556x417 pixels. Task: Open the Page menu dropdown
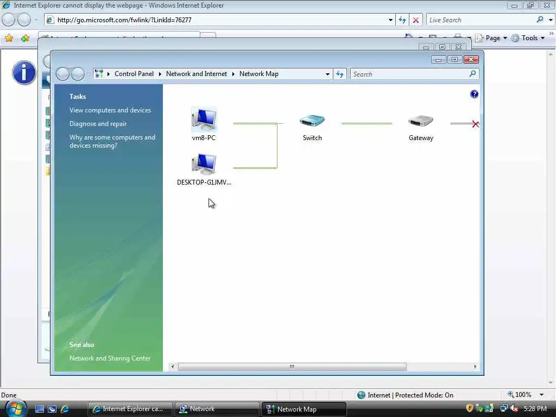point(505,38)
